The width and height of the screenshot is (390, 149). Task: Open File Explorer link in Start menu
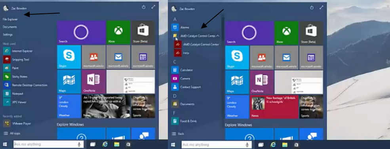[x=10, y=19]
